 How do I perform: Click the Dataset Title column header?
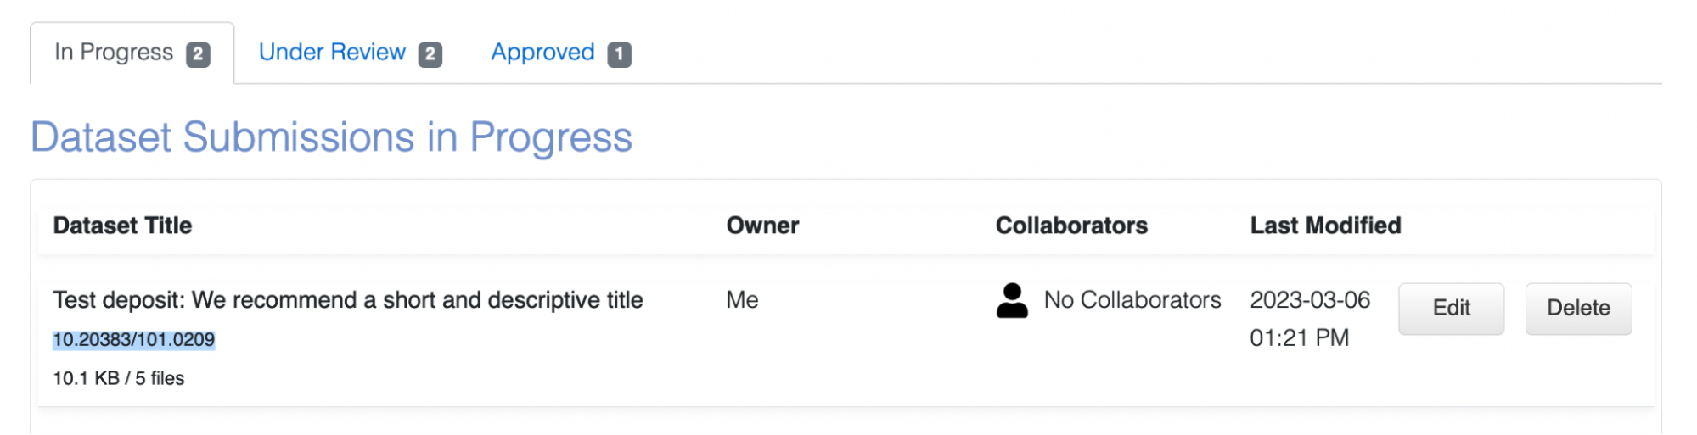122,226
